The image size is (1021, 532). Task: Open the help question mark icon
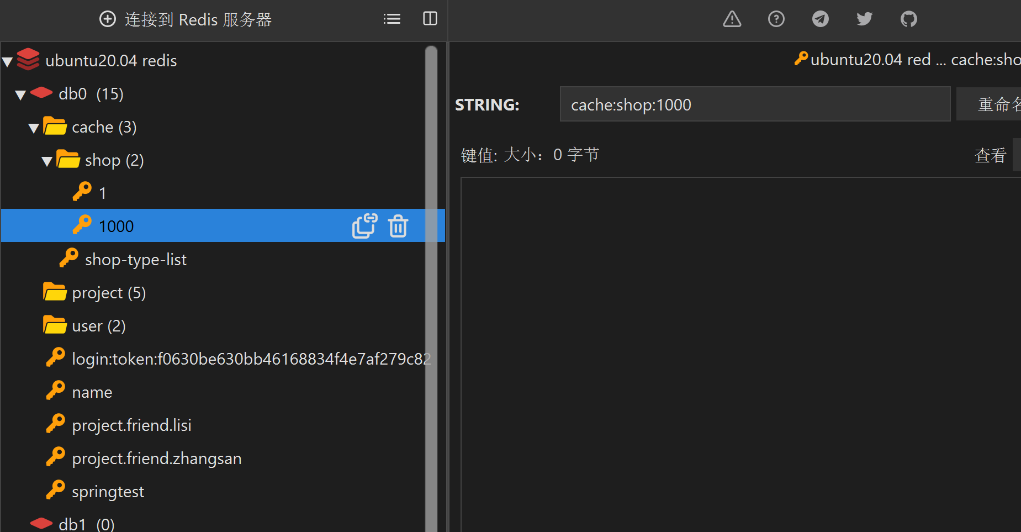tap(776, 19)
